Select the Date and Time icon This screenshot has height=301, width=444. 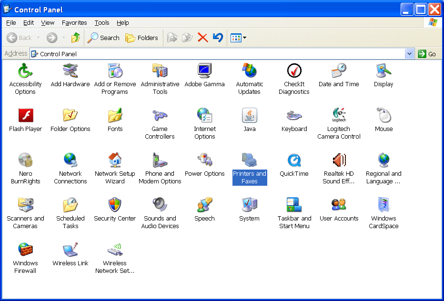[339, 71]
